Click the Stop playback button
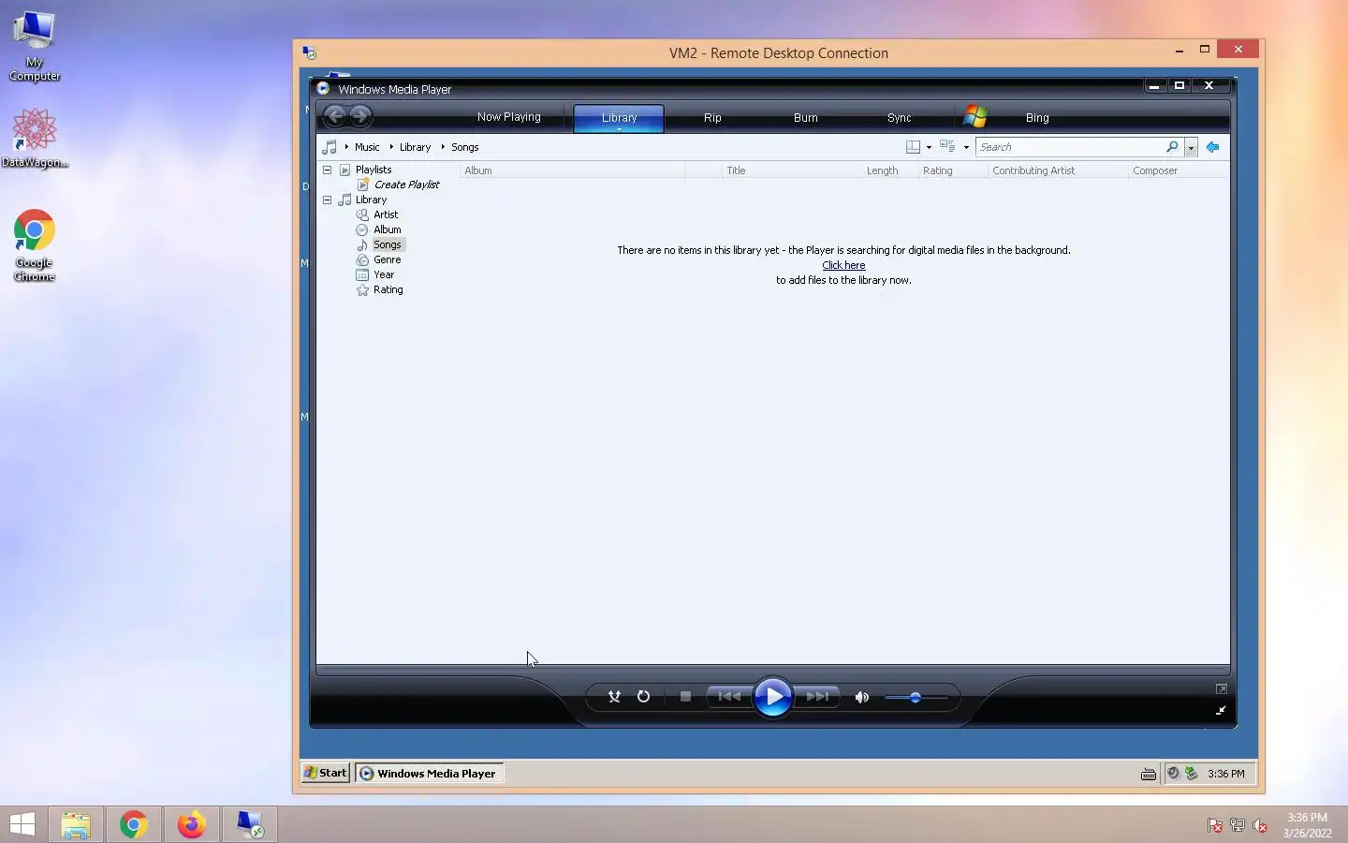The image size is (1348, 843). [x=685, y=697]
